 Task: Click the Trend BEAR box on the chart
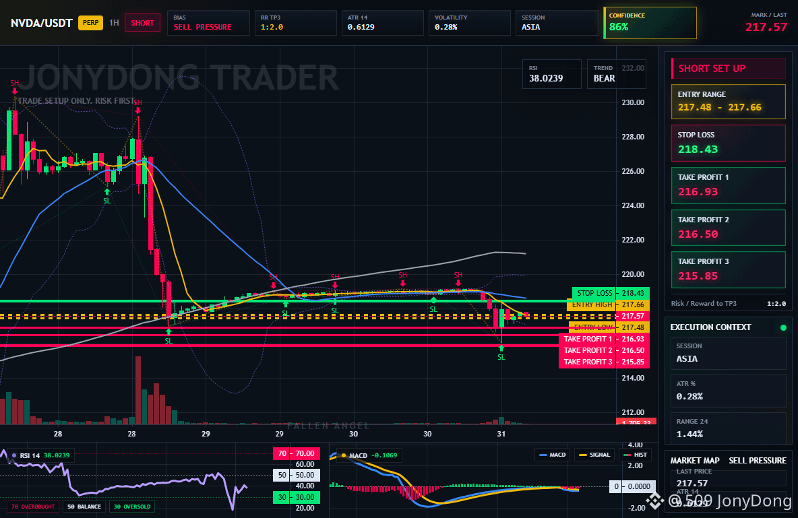(616, 74)
